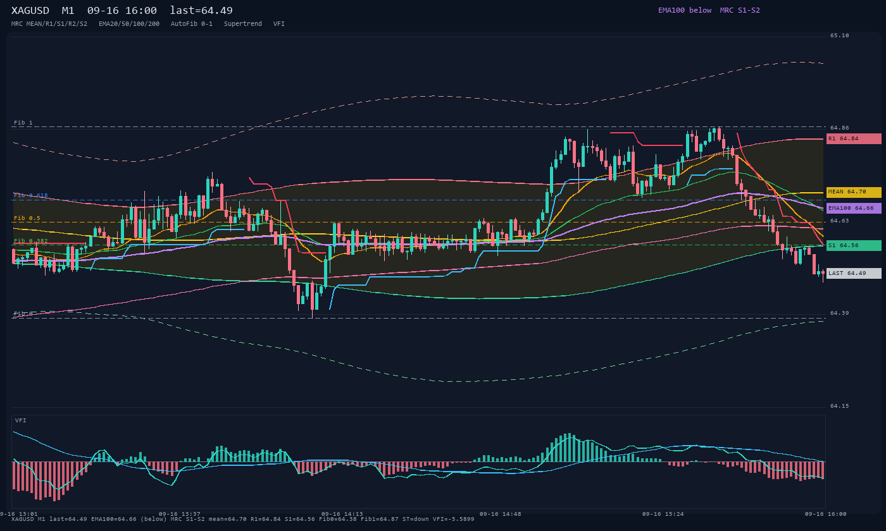Click the '09-16 14:13' time axis label

tap(342, 514)
